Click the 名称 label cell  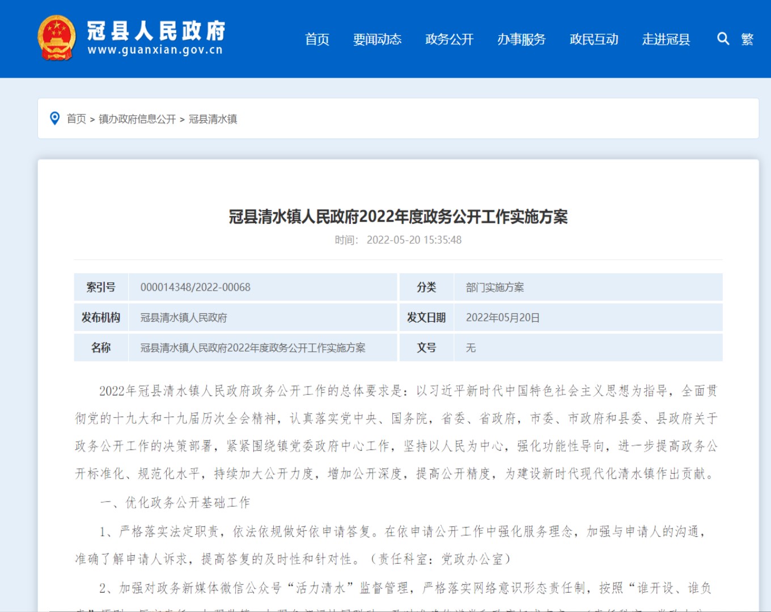101,347
